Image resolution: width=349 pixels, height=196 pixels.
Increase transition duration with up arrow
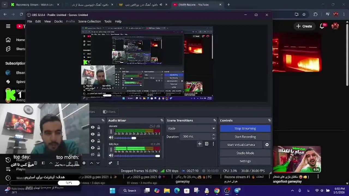(213, 135)
